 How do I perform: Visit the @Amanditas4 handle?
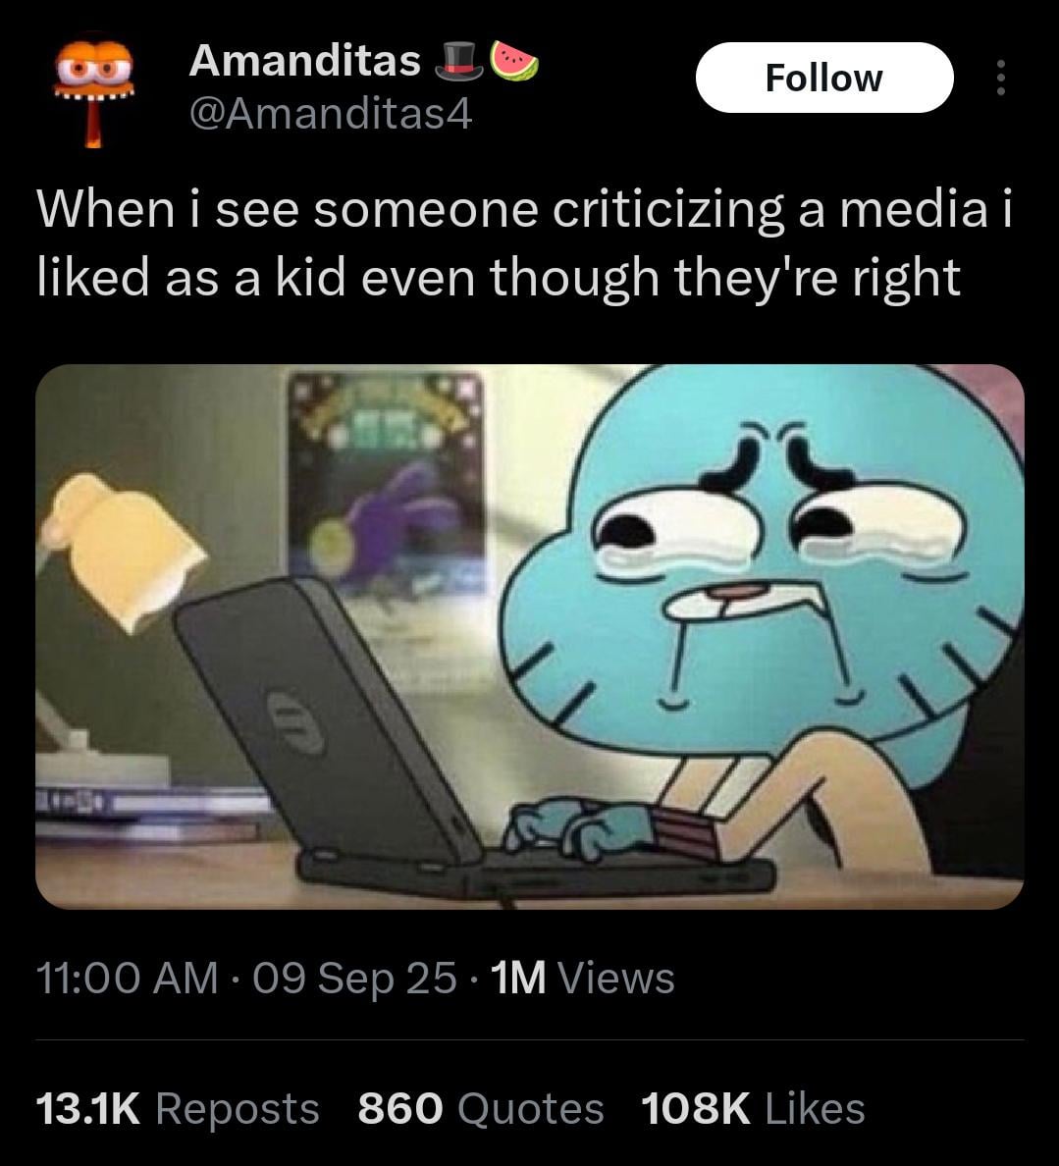click(331, 115)
